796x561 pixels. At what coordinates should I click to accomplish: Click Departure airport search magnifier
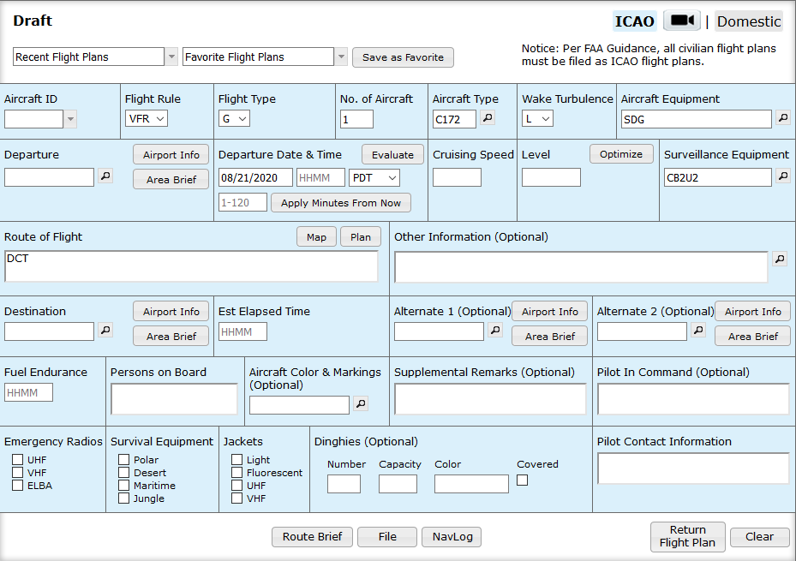click(x=105, y=176)
